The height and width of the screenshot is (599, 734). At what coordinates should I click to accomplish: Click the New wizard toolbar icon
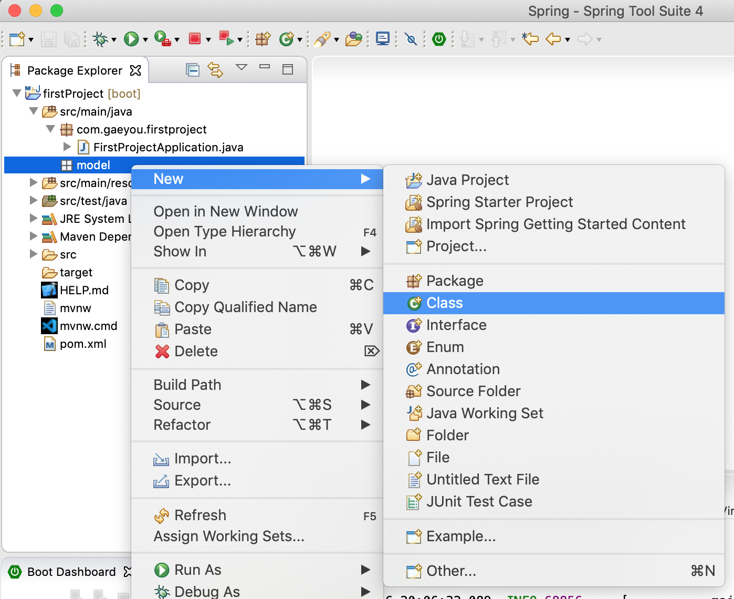click(x=17, y=39)
